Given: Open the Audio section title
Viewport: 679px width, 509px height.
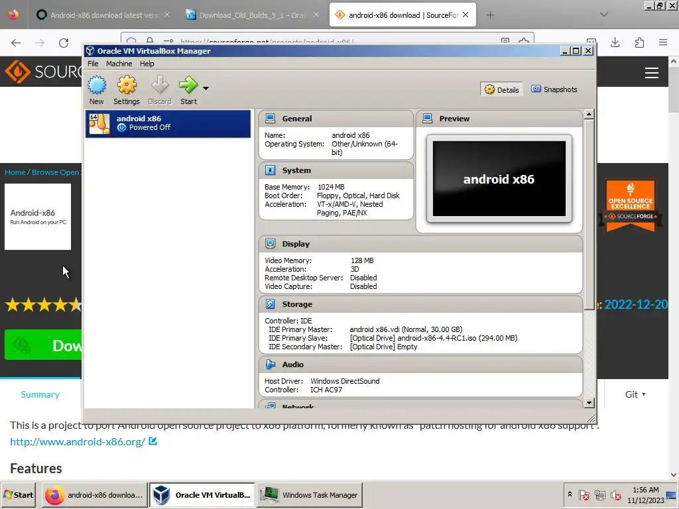Looking at the screenshot, I should pos(292,365).
